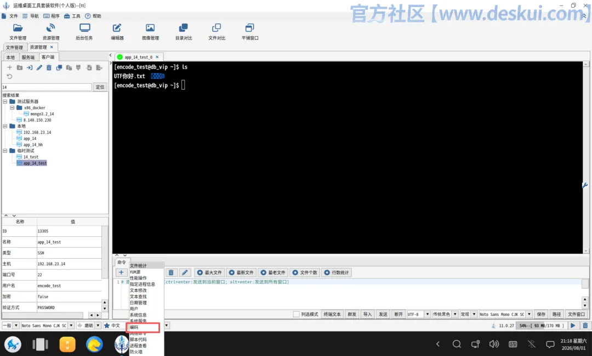
Task: Open the 后台任务 monitor icon
Action: (84, 32)
